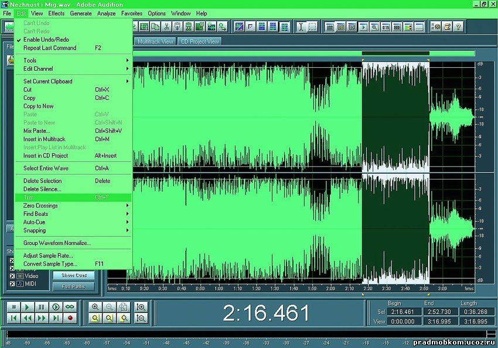The width and height of the screenshot is (498, 348).
Task: Click the Go to End button
Action: coord(56,318)
